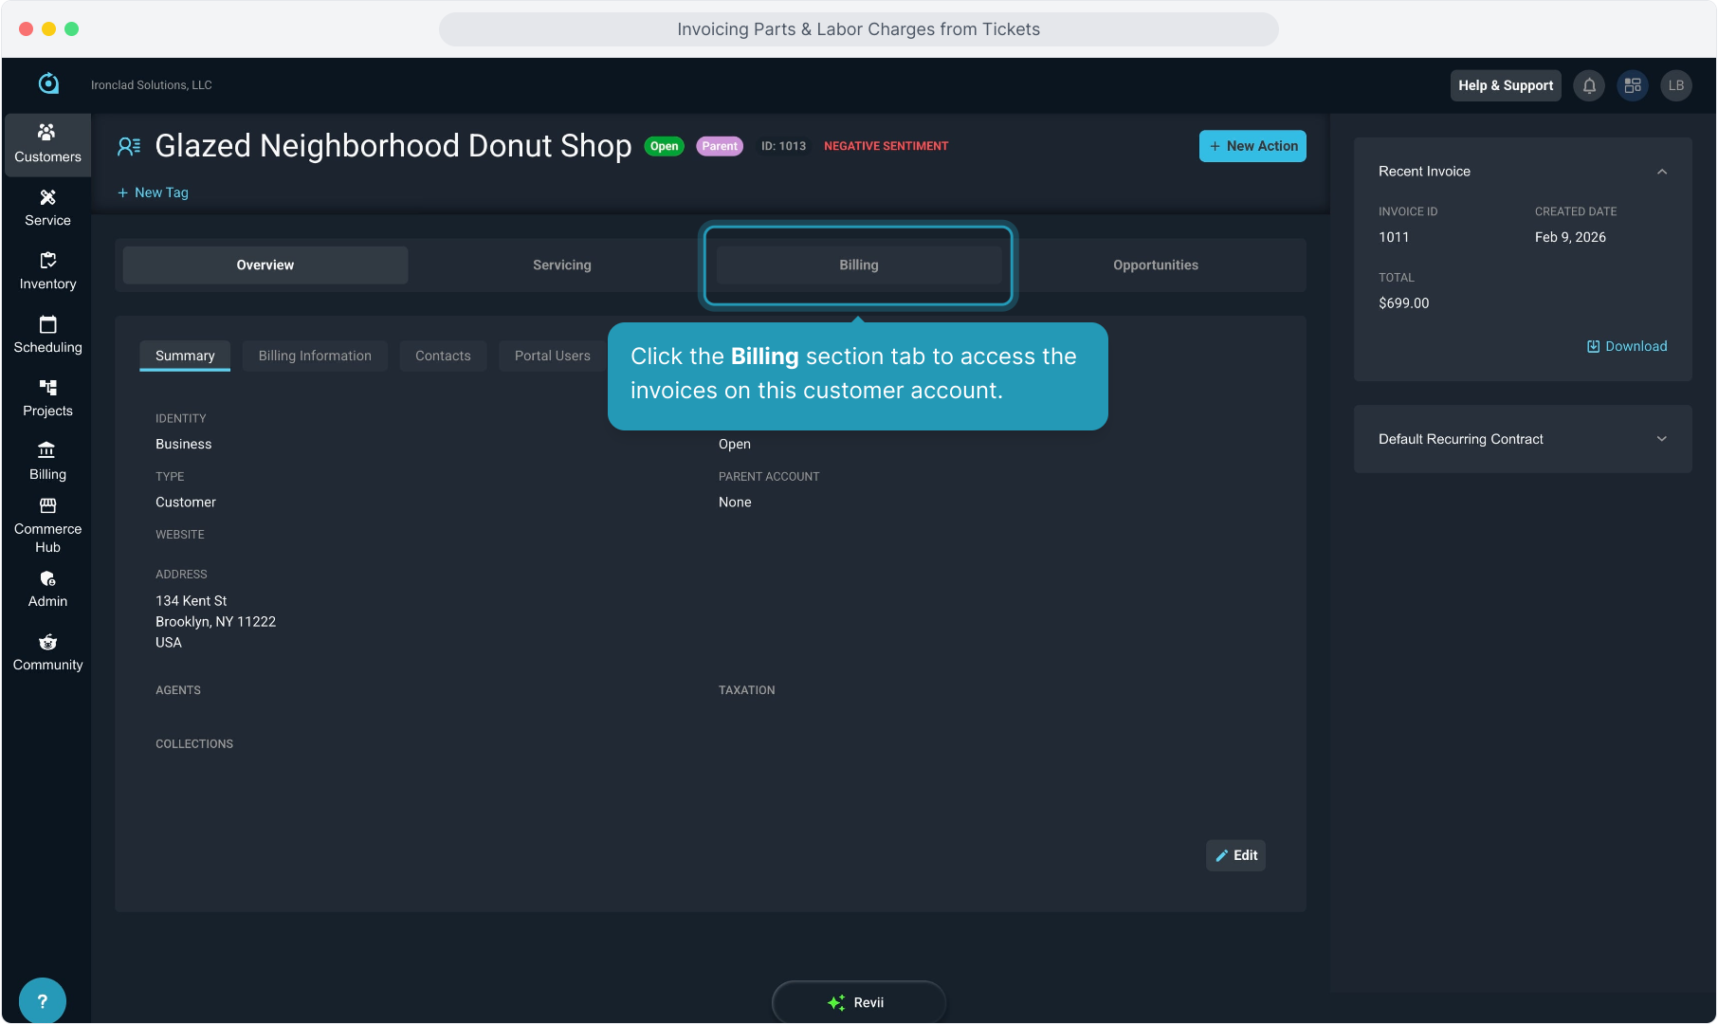The width and height of the screenshot is (1718, 1024).
Task: Open the Revii assistant bar
Action: (858, 1002)
